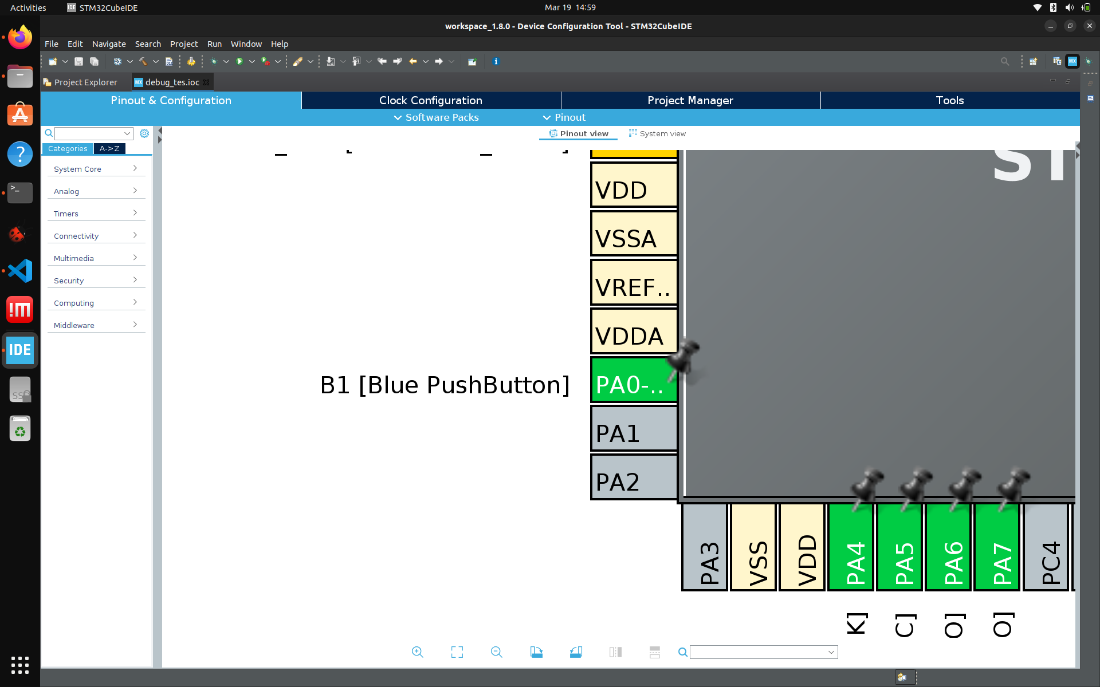Expand the Security category
This screenshot has width=1100, height=687.
point(96,281)
